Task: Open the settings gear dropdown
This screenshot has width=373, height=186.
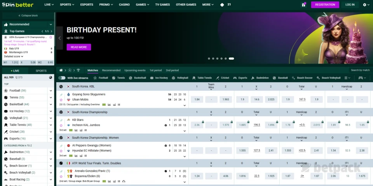Action: point(366,5)
